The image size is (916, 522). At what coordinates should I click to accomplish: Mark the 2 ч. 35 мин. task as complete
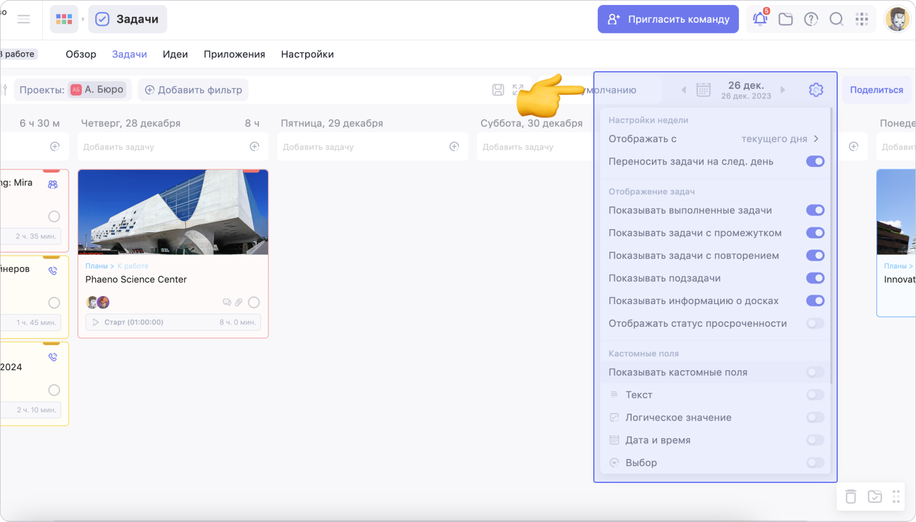coord(54,217)
